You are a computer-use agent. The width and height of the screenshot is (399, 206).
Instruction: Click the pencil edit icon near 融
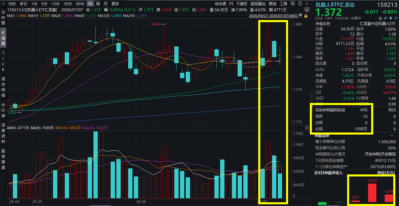click(385, 18)
